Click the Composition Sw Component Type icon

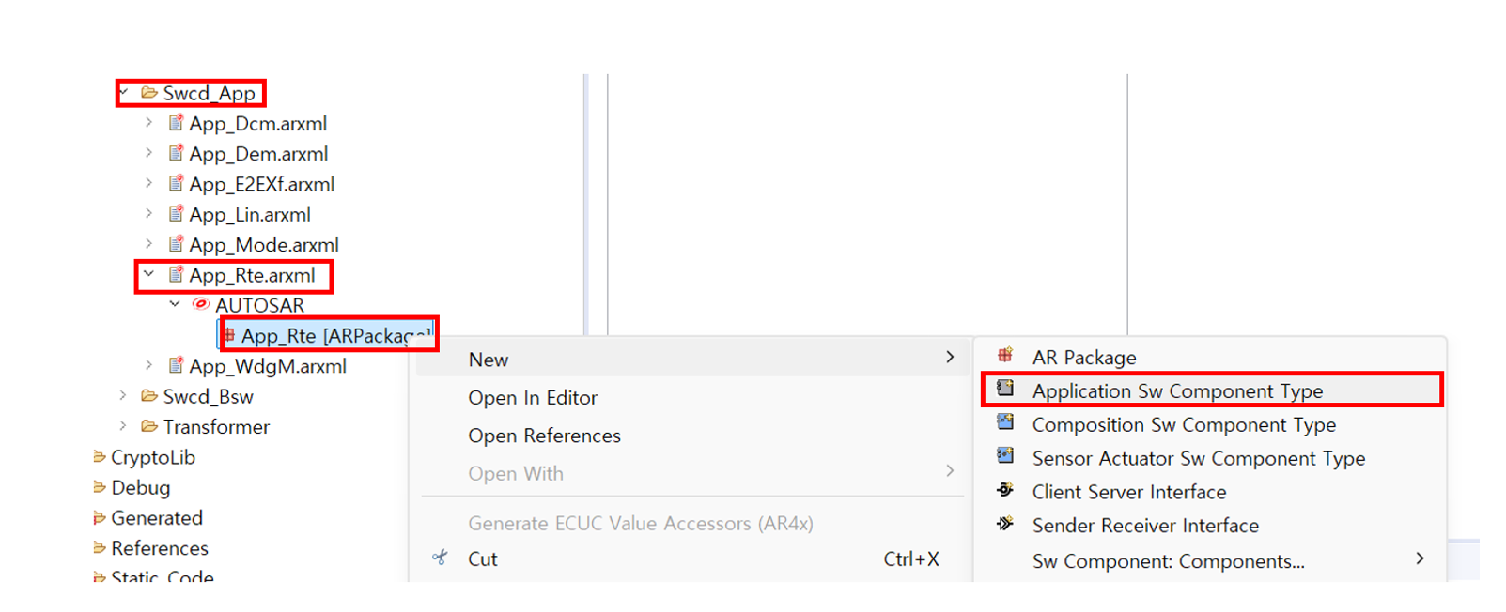pyautogui.click(x=1005, y=422)
